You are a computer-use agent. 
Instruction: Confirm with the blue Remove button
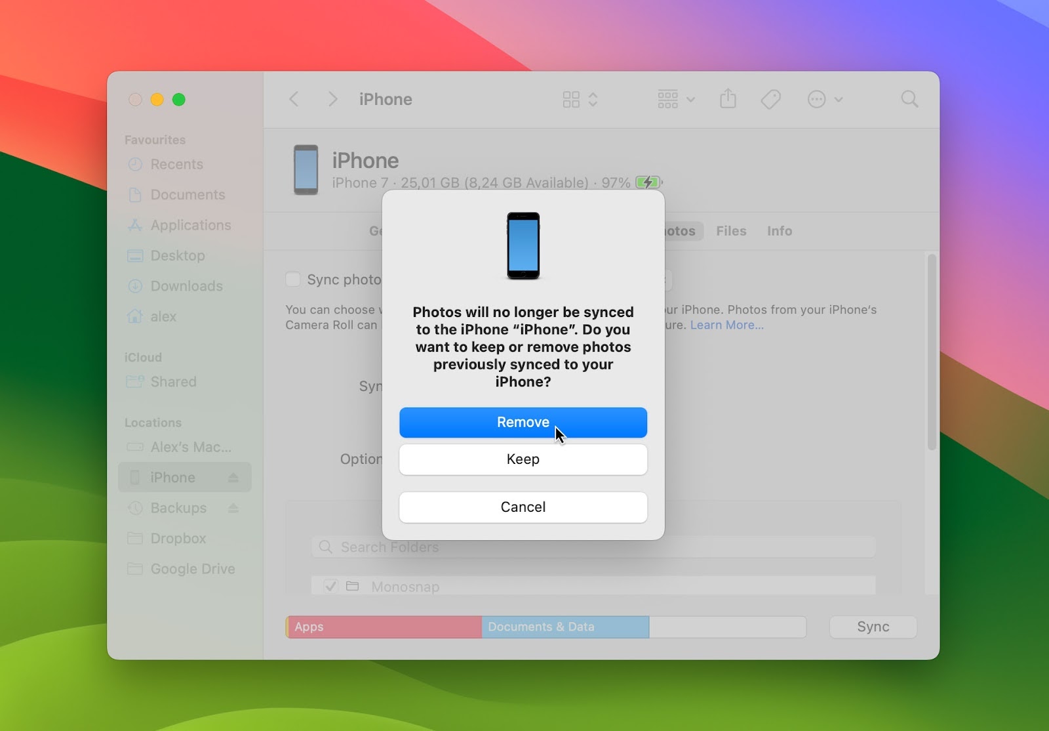523,423
